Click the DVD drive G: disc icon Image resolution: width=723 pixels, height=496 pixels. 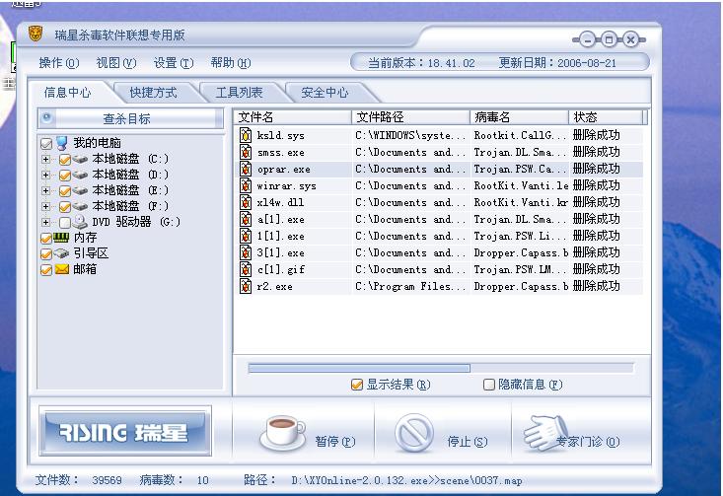click(80, 222)
